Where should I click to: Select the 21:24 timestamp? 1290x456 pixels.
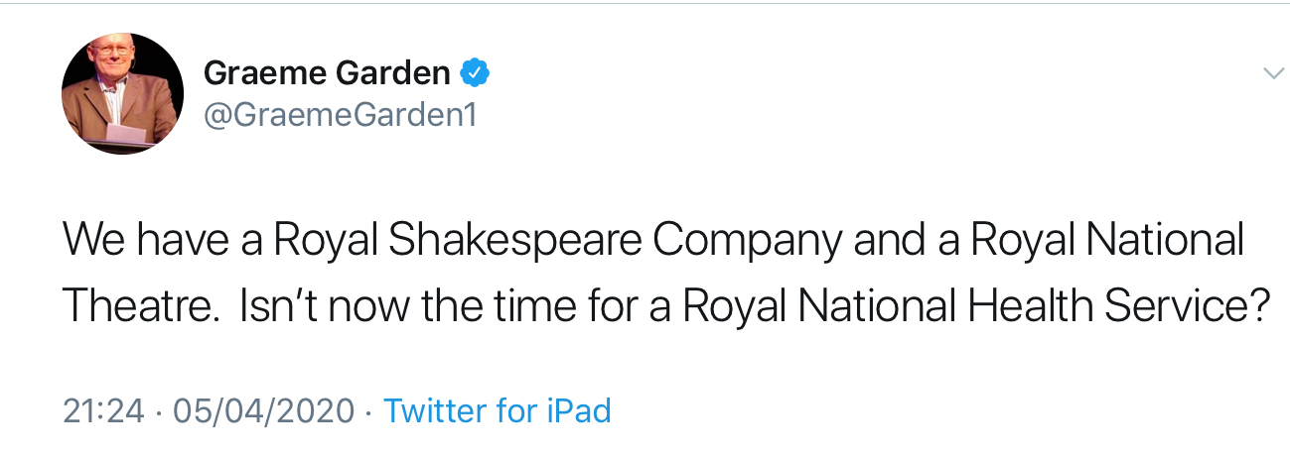[x=103, y=410]
